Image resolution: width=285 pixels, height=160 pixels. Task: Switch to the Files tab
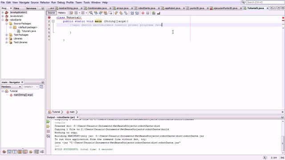(x=16, y=8)
